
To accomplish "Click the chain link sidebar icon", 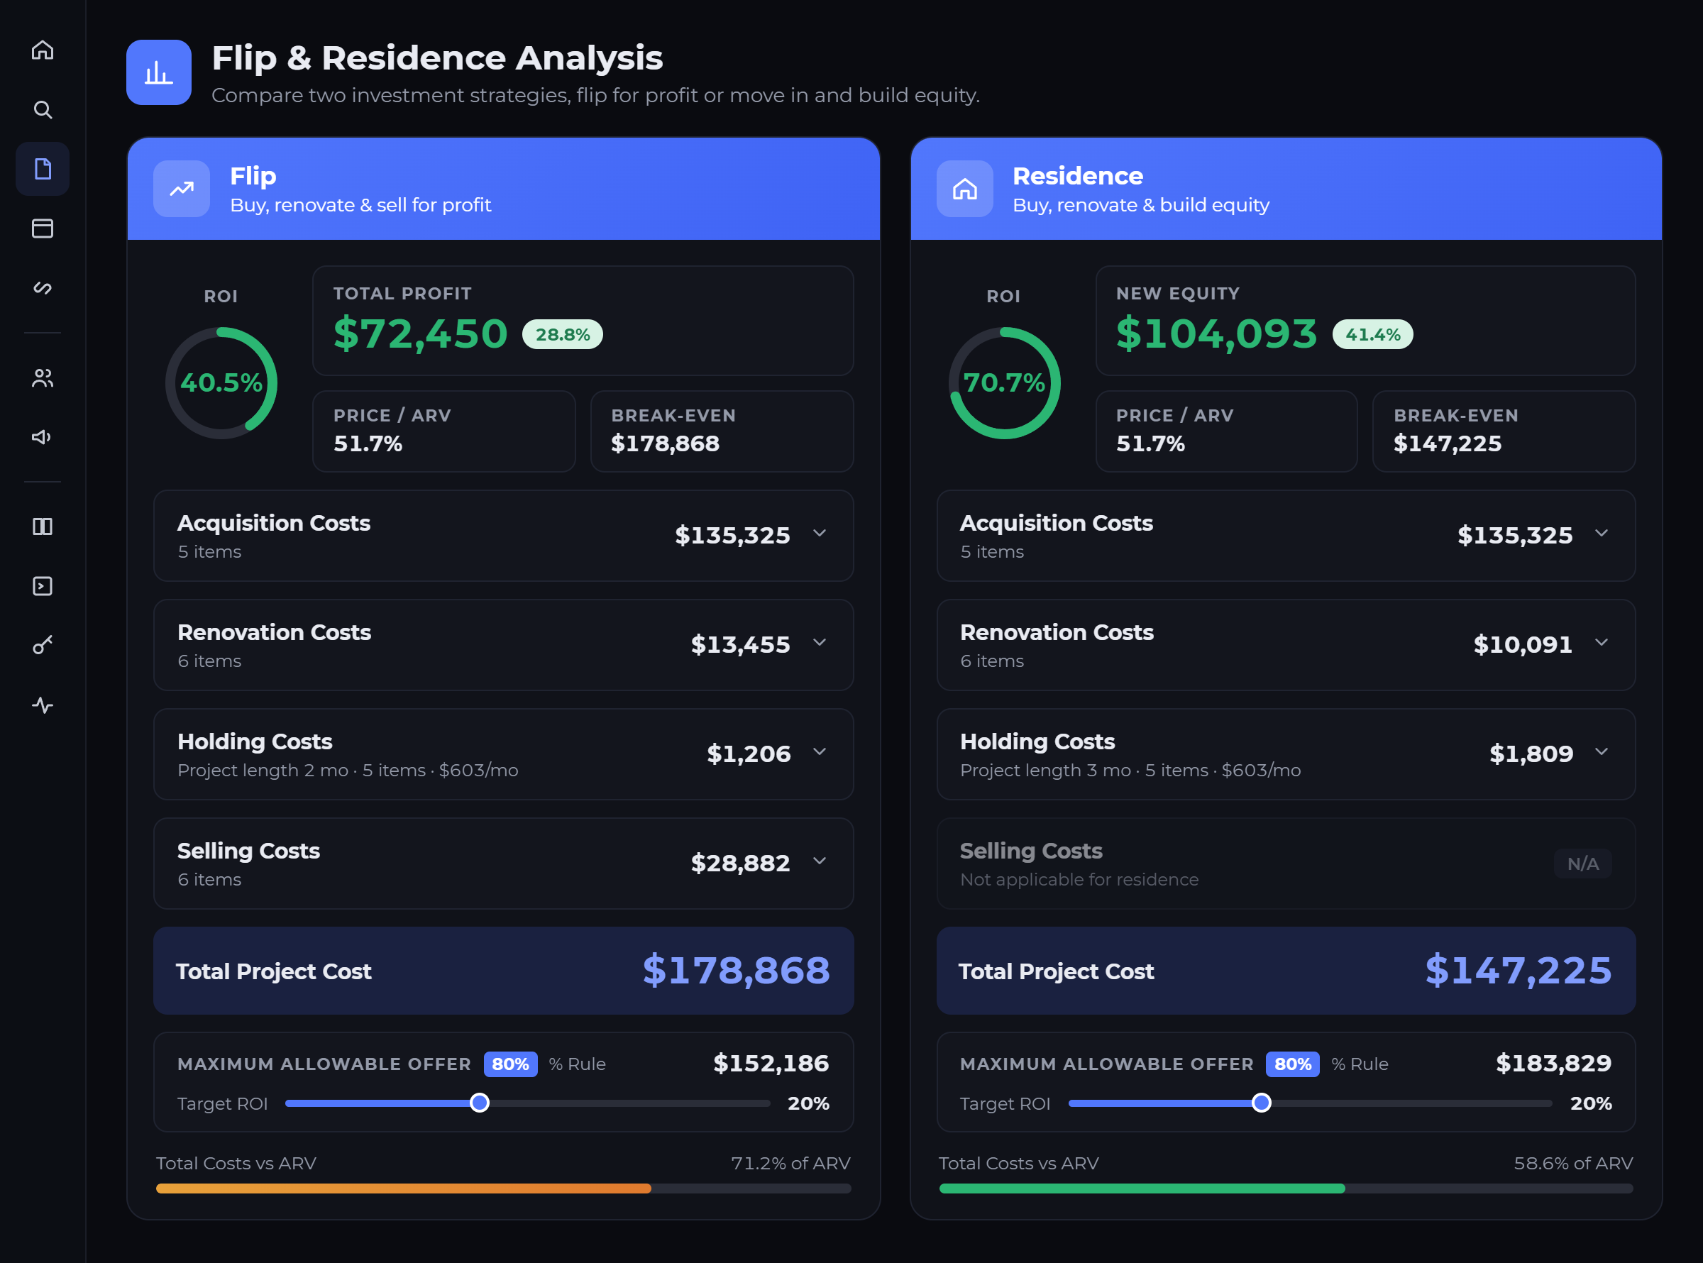I will (43, 287).
